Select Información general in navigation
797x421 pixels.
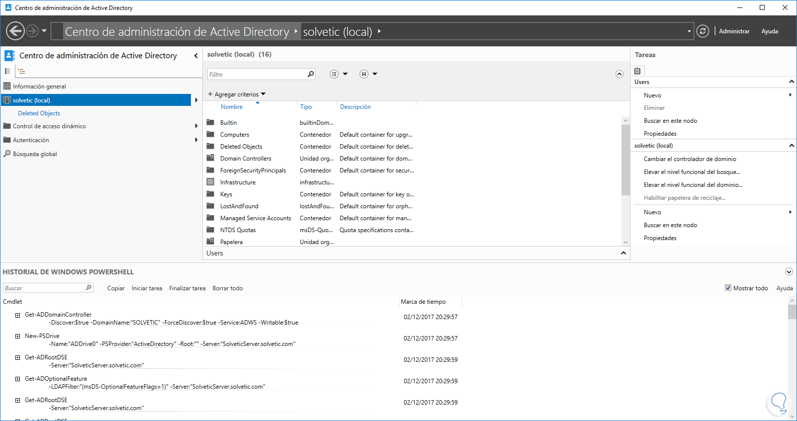pyautogui.click(x=39, y=86)
